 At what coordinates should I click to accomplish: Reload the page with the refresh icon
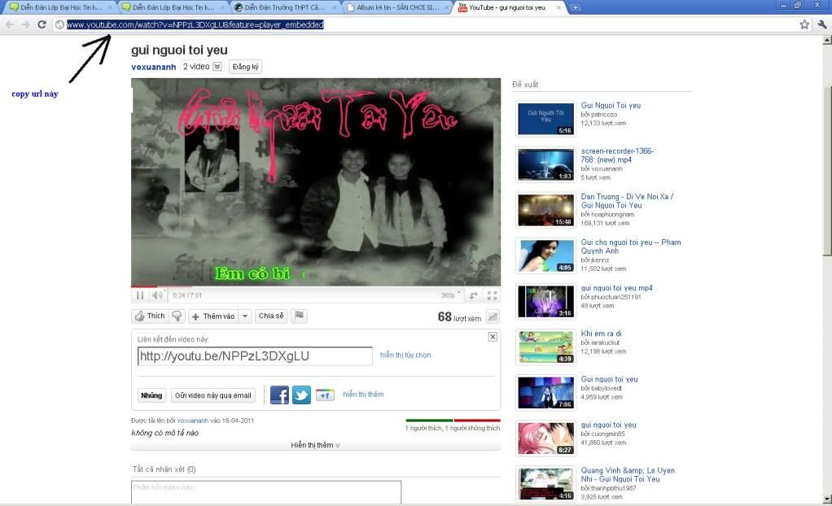42,24
